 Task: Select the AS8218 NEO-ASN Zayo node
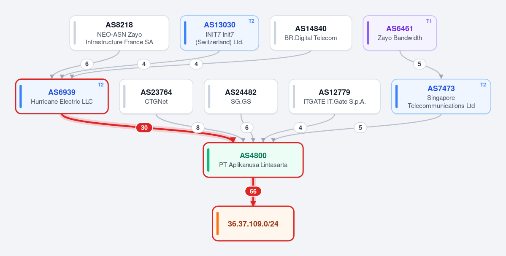(x=119, y=33)
